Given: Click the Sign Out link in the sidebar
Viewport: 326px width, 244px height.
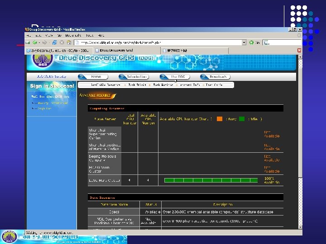Looking at the screenshot, I should [x=44, y=108].
